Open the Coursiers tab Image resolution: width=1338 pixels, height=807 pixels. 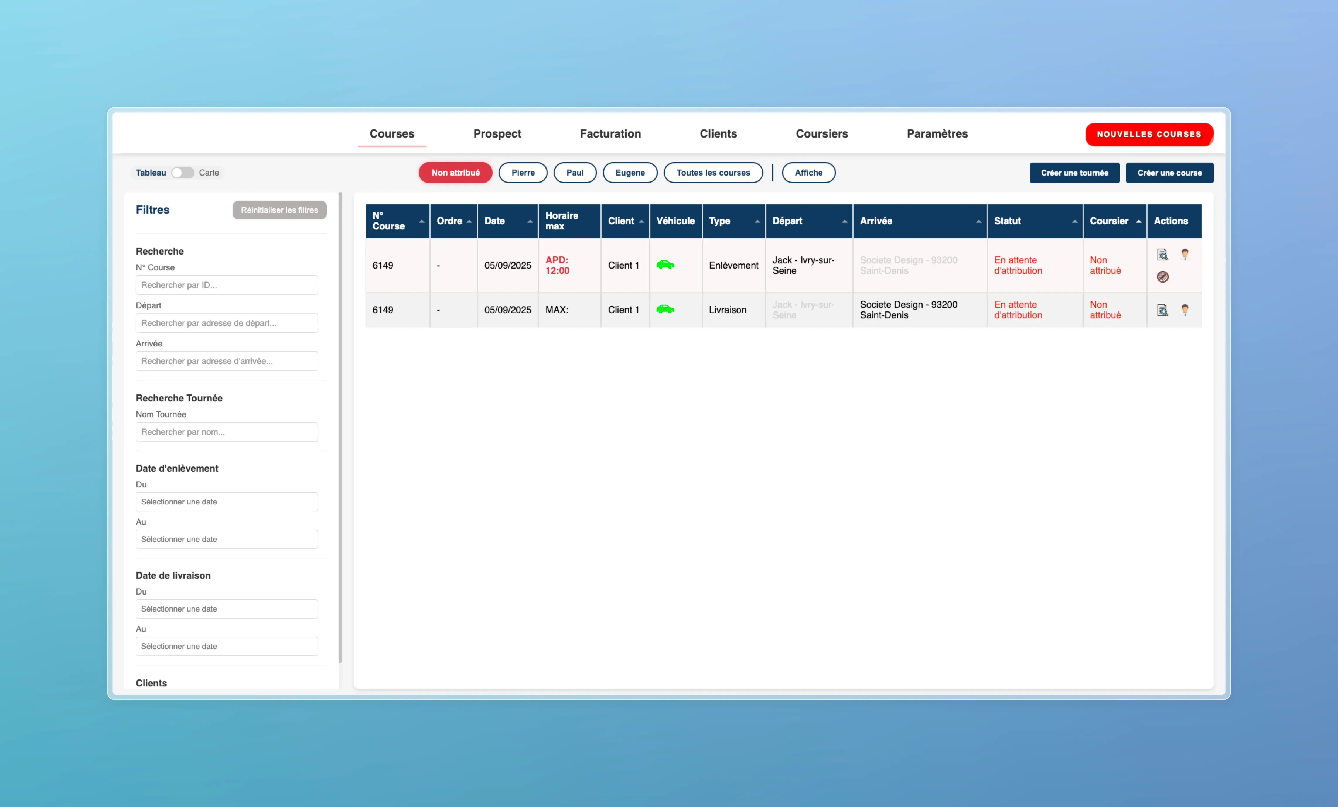(821, 133)
